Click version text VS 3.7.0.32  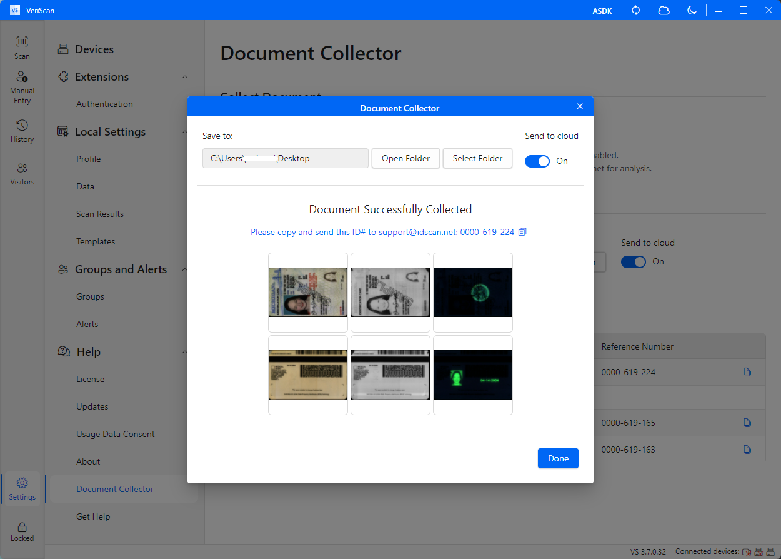[648, 552]
